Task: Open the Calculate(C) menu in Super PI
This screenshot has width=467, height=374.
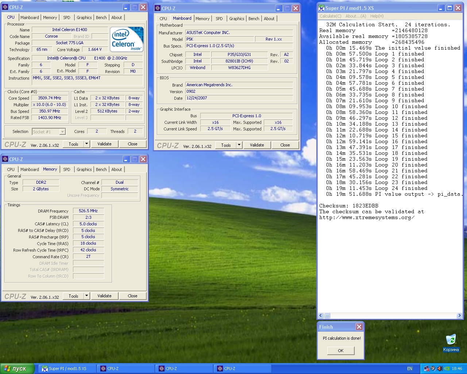Action: (x=331, y=16)
